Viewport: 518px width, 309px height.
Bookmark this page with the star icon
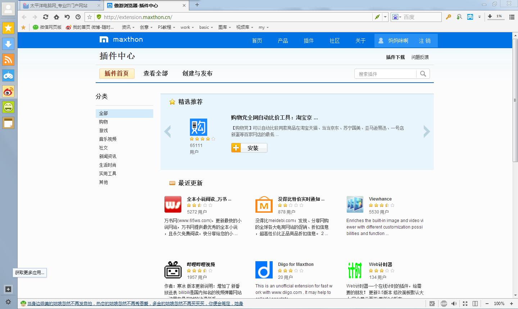tap(90, 17)
